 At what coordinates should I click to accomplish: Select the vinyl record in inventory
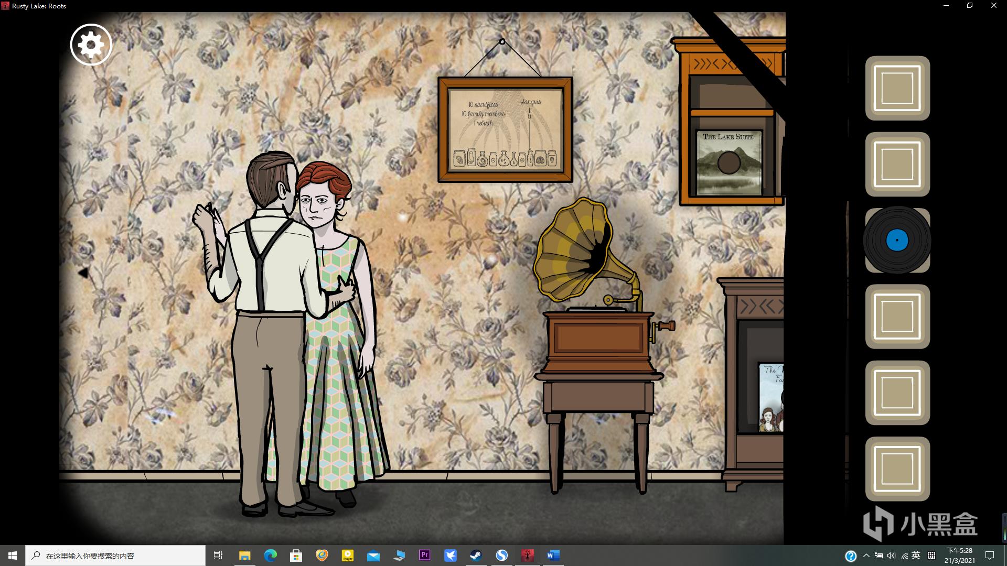coord(897,241)
